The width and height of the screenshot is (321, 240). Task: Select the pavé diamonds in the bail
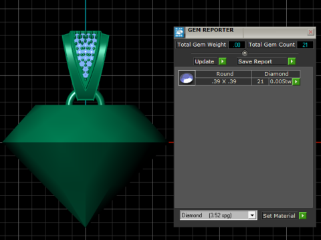point(86,55)
